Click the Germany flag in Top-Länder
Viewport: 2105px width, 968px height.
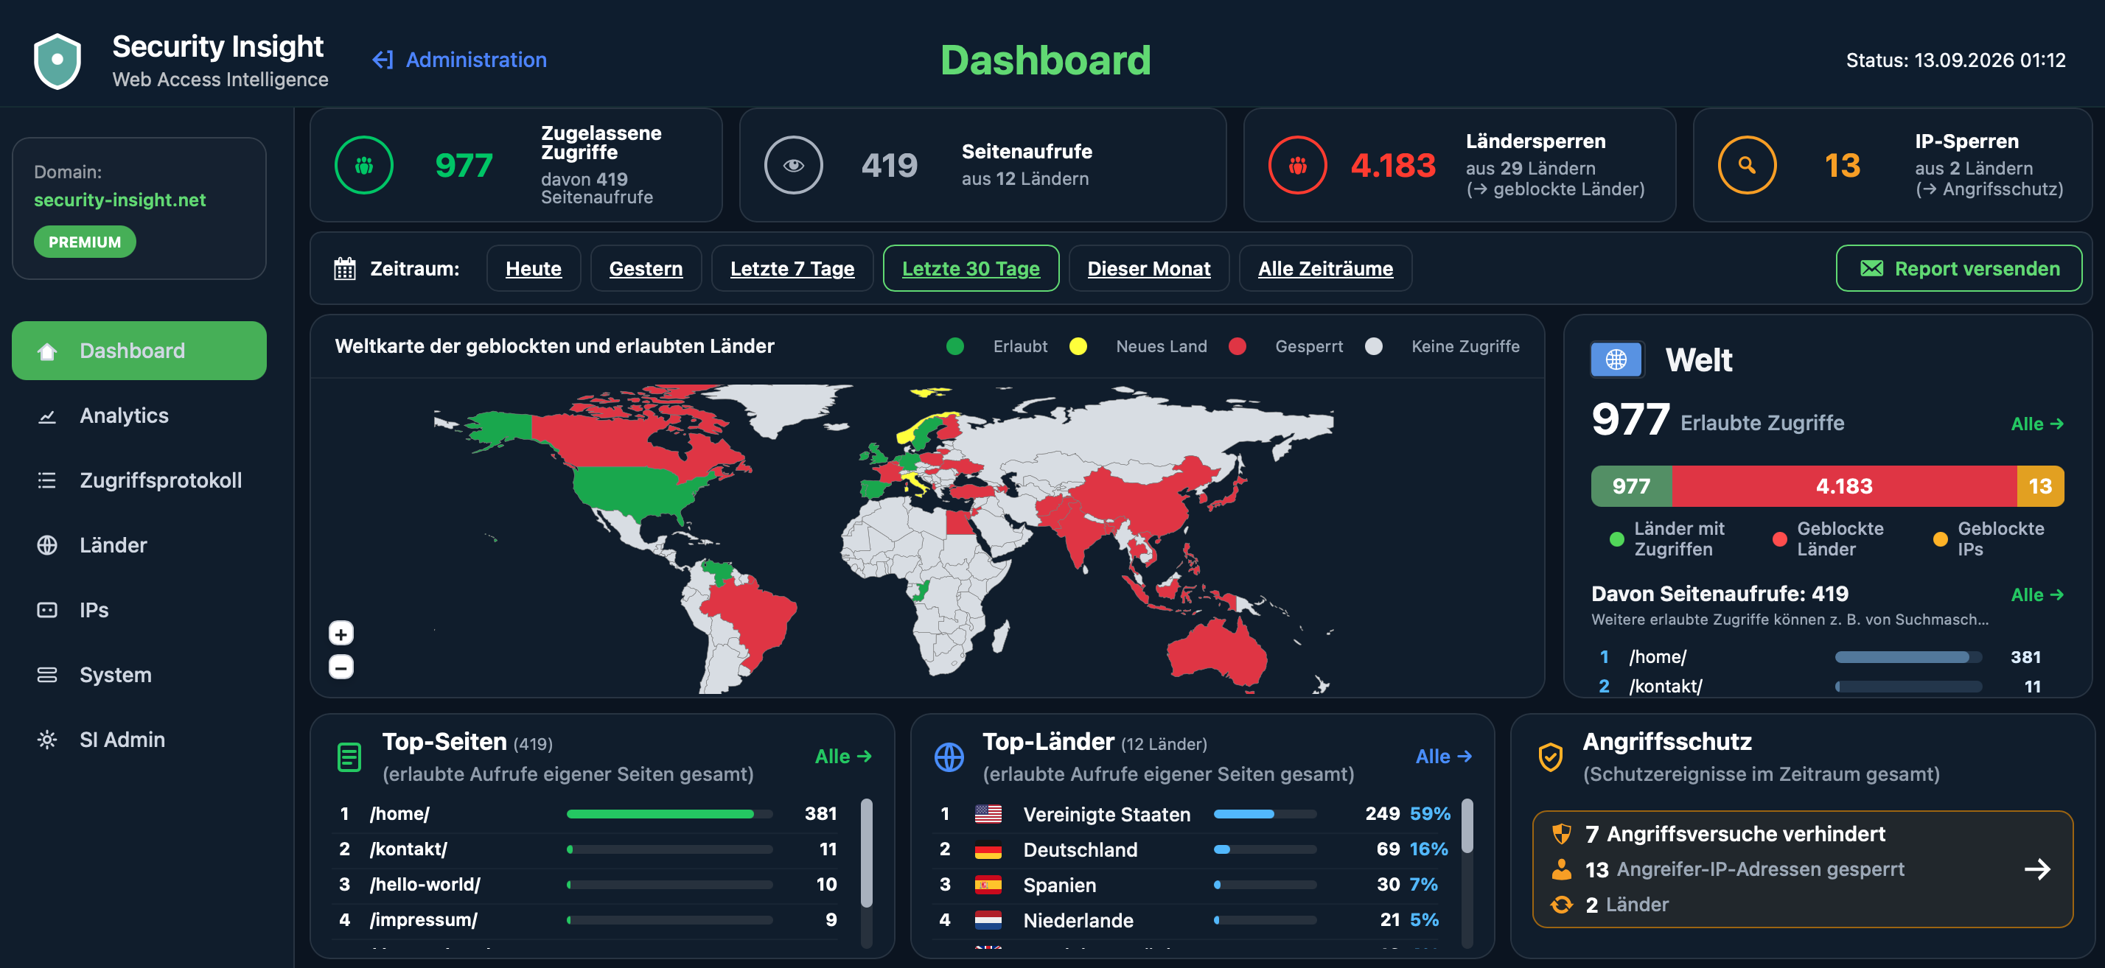(x=988, y=849)
